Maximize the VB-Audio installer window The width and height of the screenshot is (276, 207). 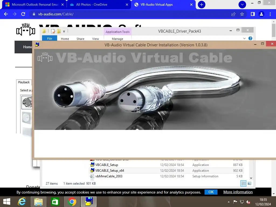click(263, 44)
